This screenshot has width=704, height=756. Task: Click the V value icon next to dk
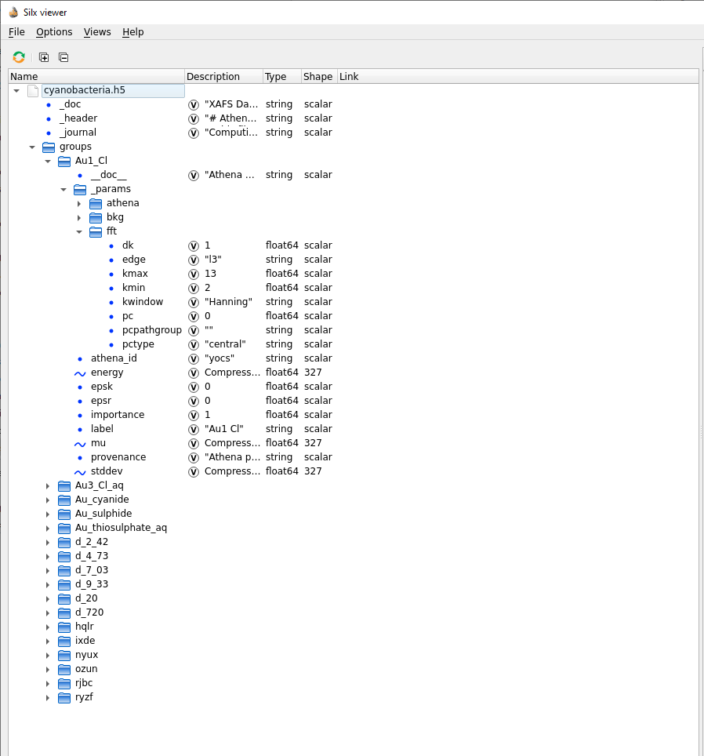pyautogui.click(x=193, y=245)
